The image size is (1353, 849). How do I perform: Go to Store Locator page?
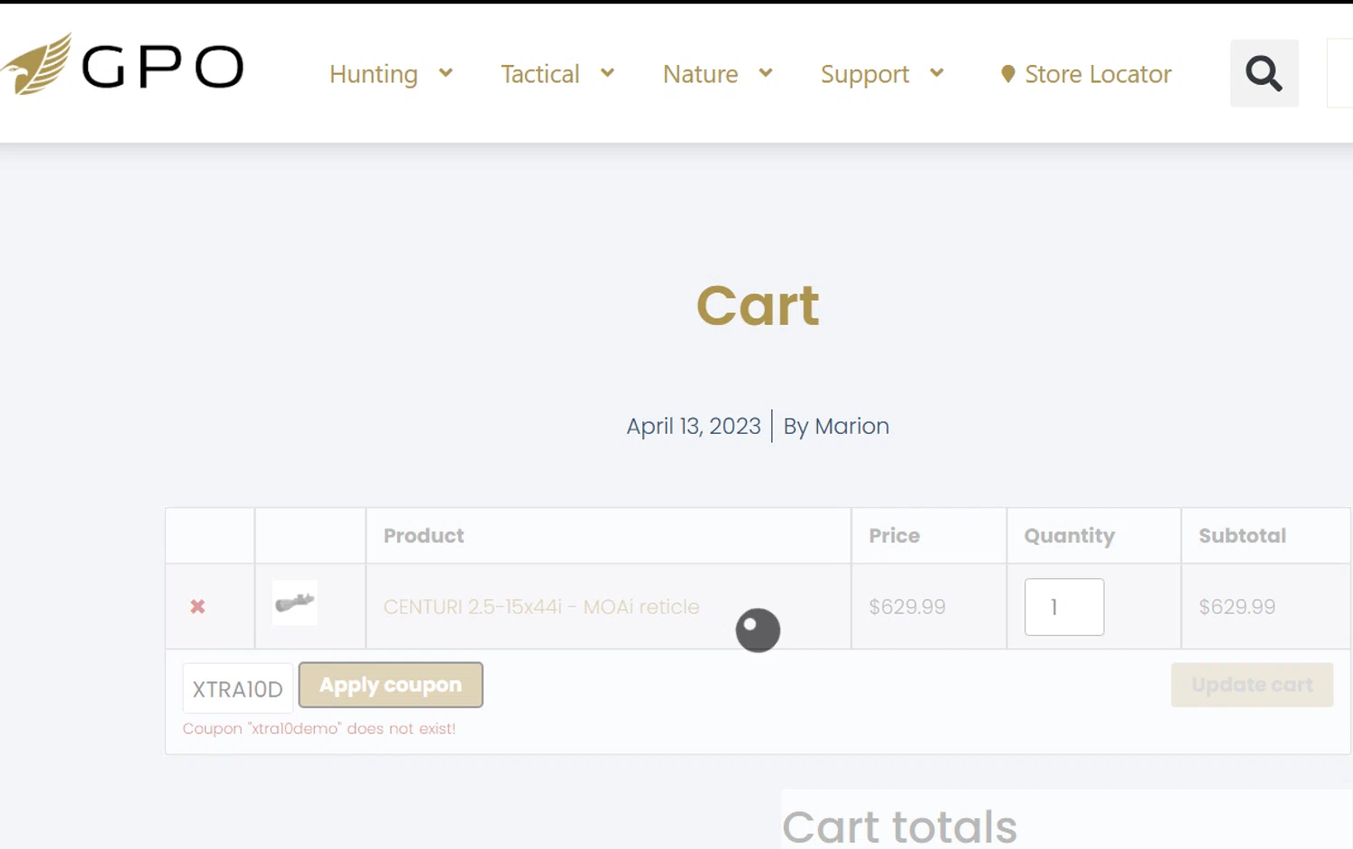[x=1098, y=74]
